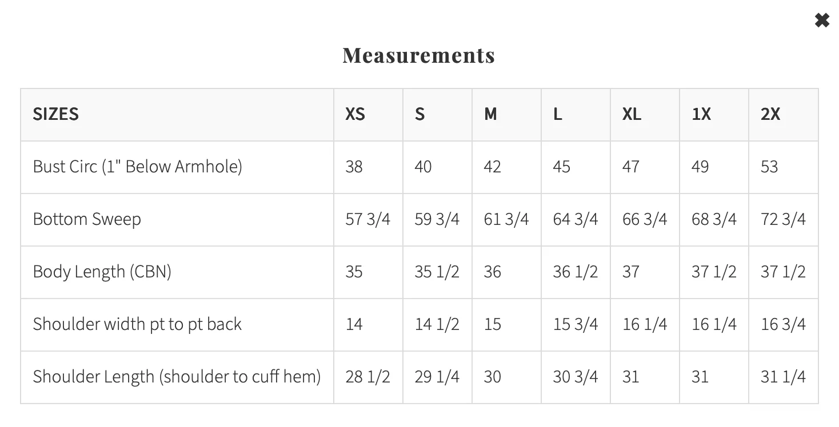
Task: Close the Measurements popup with the X icon
Action: tap(822, 21)
